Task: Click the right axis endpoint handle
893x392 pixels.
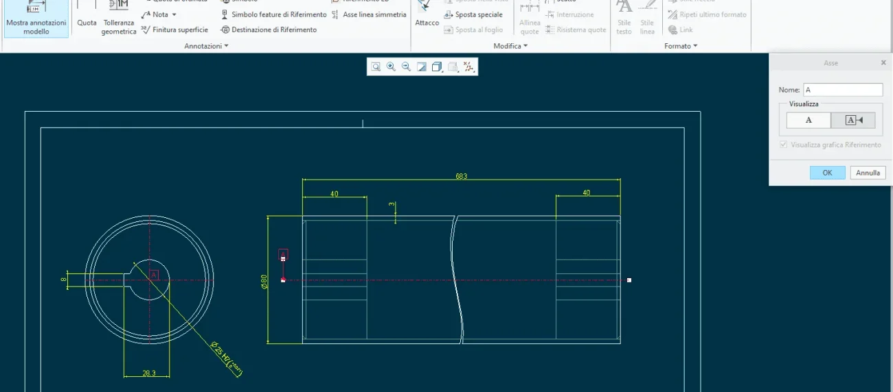Action: point(629,280)
